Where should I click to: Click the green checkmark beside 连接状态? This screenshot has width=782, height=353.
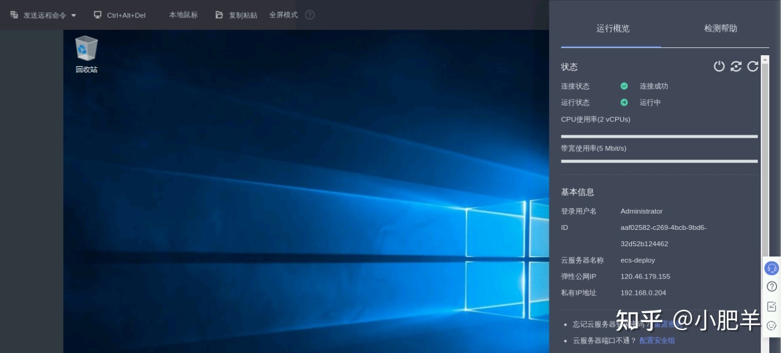[624, 86]
